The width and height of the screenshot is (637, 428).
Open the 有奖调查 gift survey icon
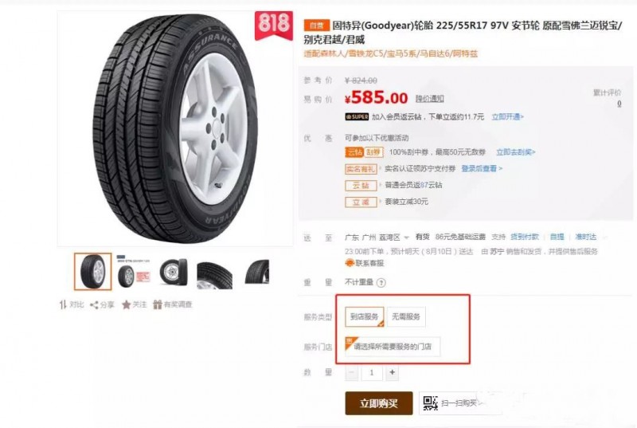[158, 304]
